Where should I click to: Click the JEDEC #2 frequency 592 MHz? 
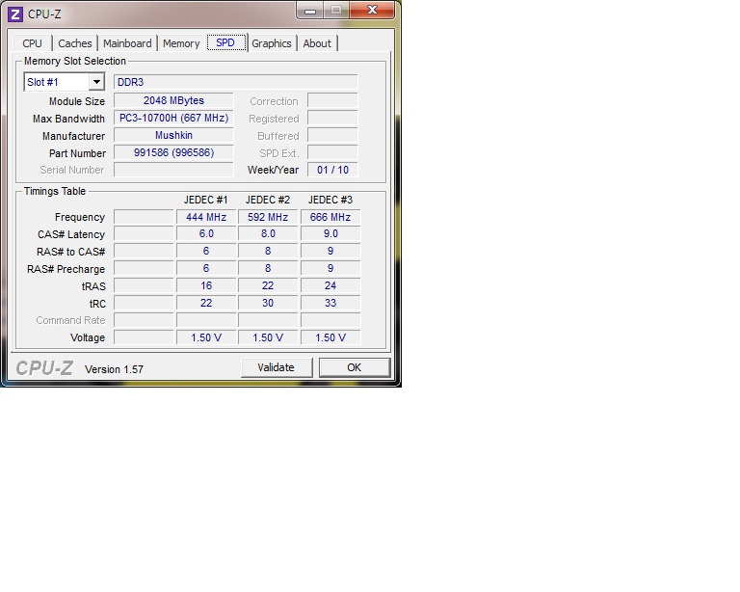click(268, 217)
